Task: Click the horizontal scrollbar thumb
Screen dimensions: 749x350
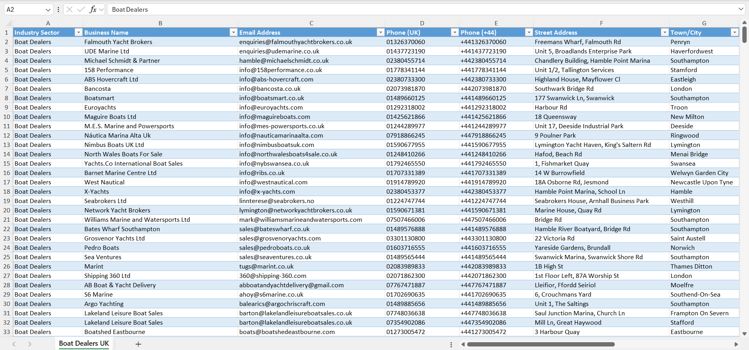Action: (x=541, y=344)
